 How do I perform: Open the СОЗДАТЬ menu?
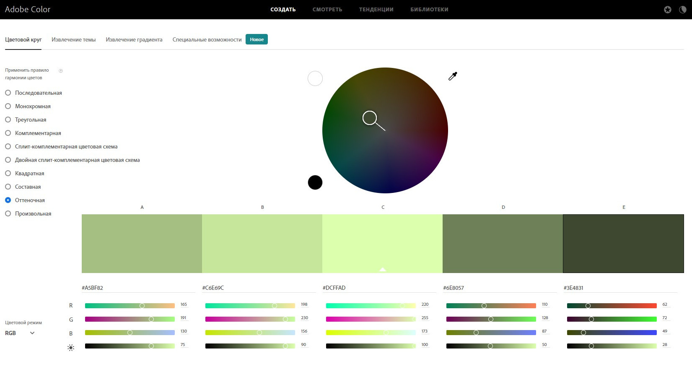283,9
